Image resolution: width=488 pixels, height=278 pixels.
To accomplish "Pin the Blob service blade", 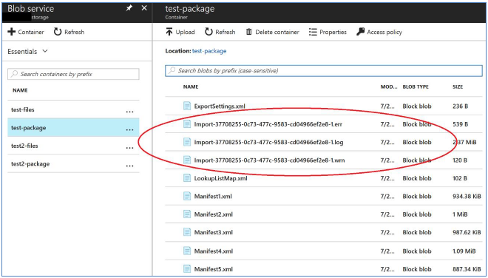I will [x=129, y=8].
